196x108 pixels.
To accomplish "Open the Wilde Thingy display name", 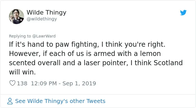I will tap(46, 13).
